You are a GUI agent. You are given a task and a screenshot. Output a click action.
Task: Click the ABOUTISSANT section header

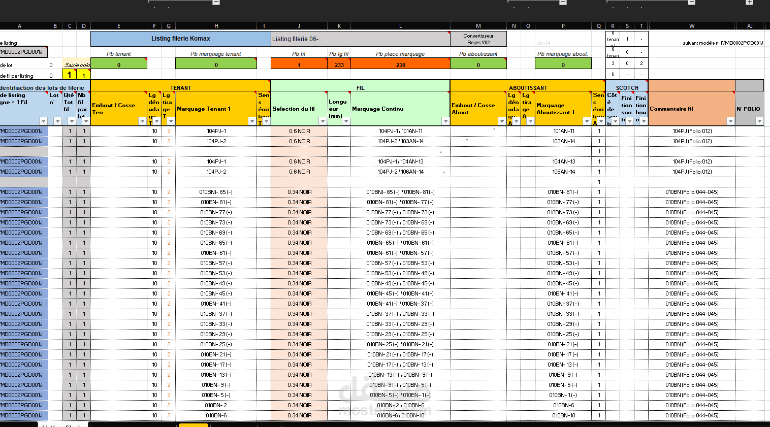[x=528, y=86]
